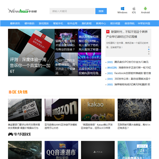The width and height of the screenshot is (159, 159).
Task: Click the red hot badge icon
Action: click(x=108, y=31)
